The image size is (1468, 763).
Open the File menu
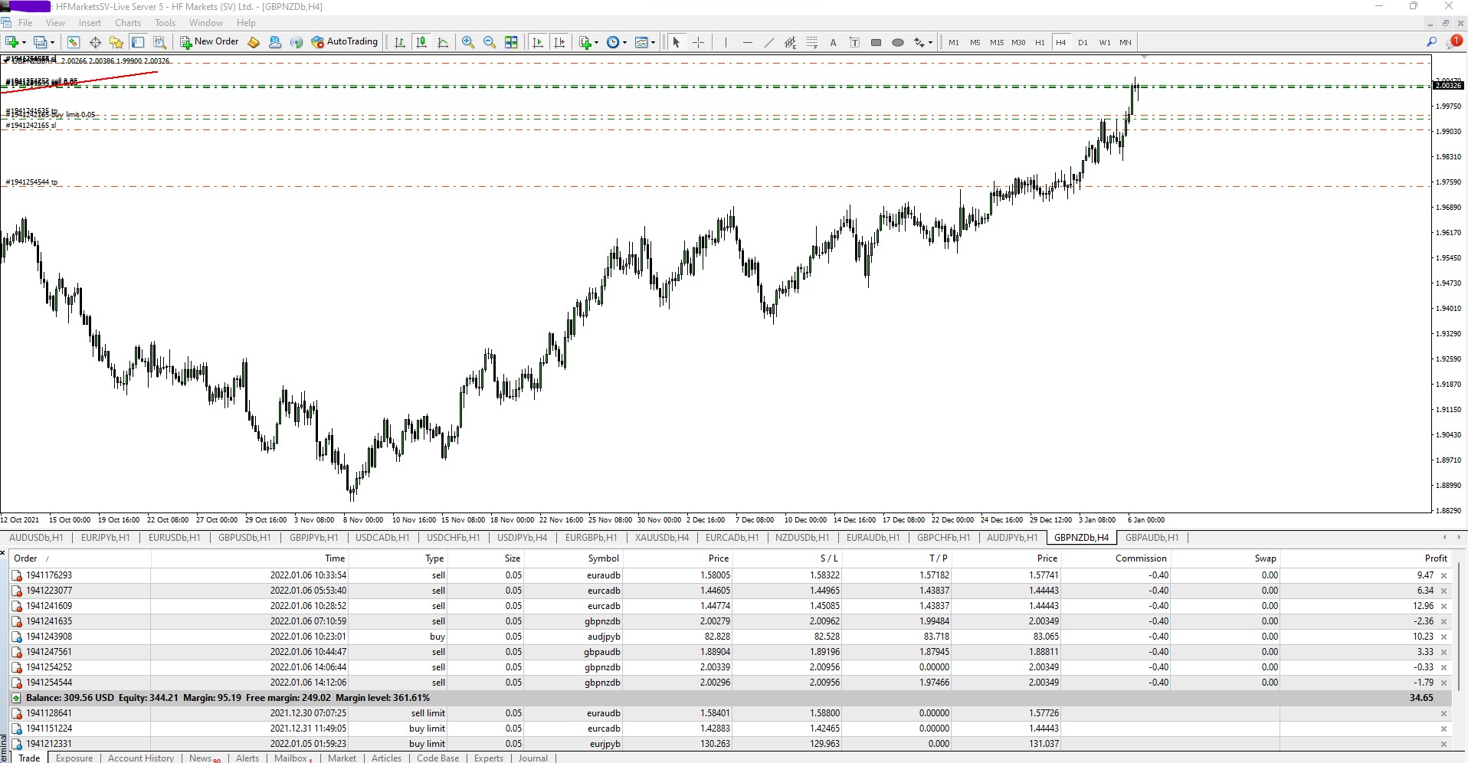click(x=25, y=23)
